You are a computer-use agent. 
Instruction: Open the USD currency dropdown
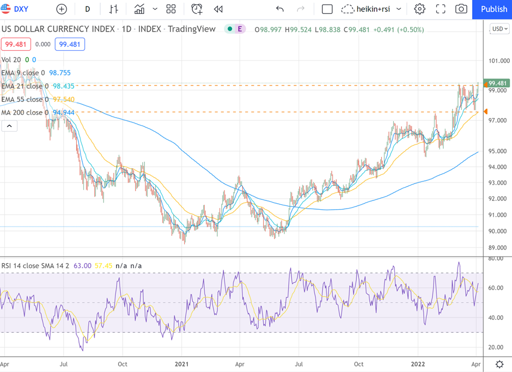[499, 29]
